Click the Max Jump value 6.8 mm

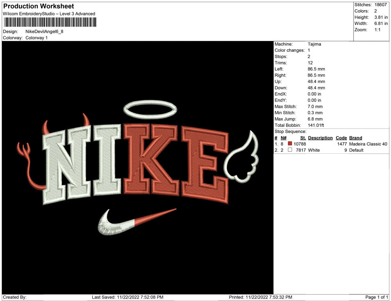click(x=315, y=119)
